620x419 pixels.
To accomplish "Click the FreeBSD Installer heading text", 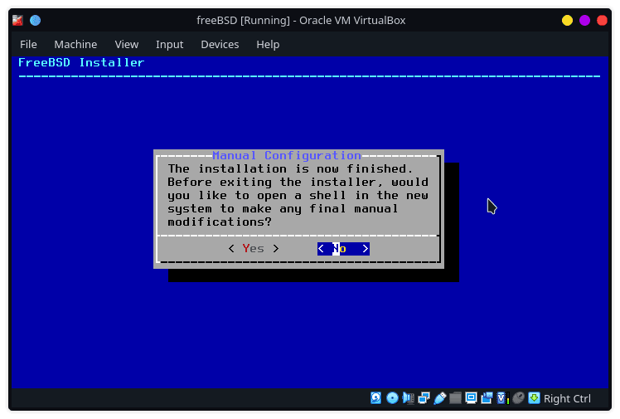I will (81, 62).
